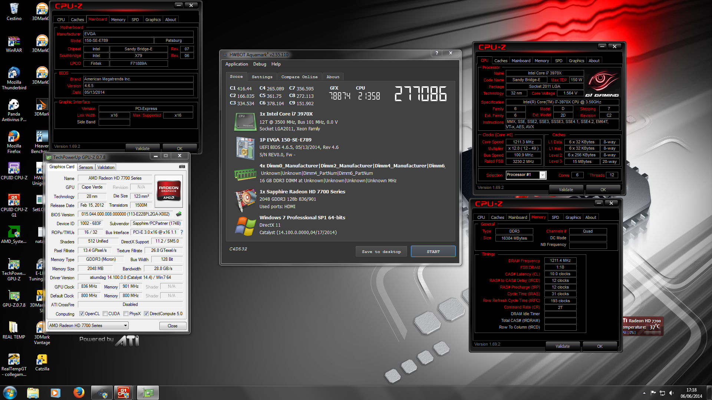This screenshot has width=712, height=400.
Task: Open the Sensors tab in GPU-Z
Action: (x=86, y=167)
